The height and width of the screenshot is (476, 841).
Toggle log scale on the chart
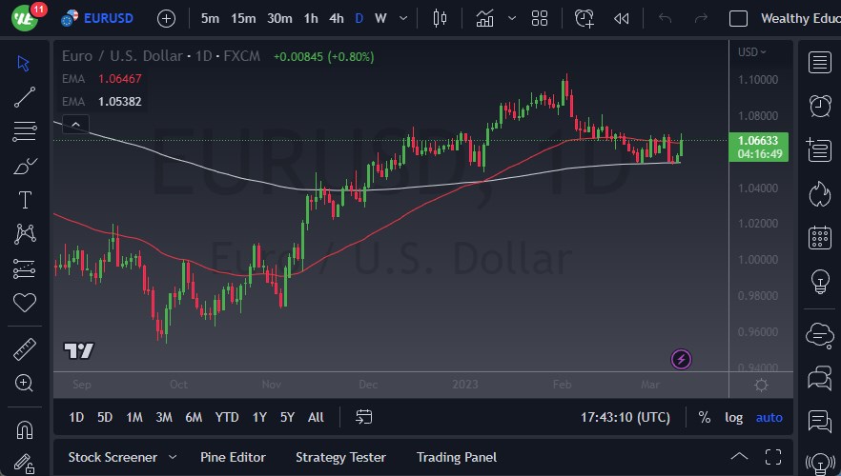point(733,417)
